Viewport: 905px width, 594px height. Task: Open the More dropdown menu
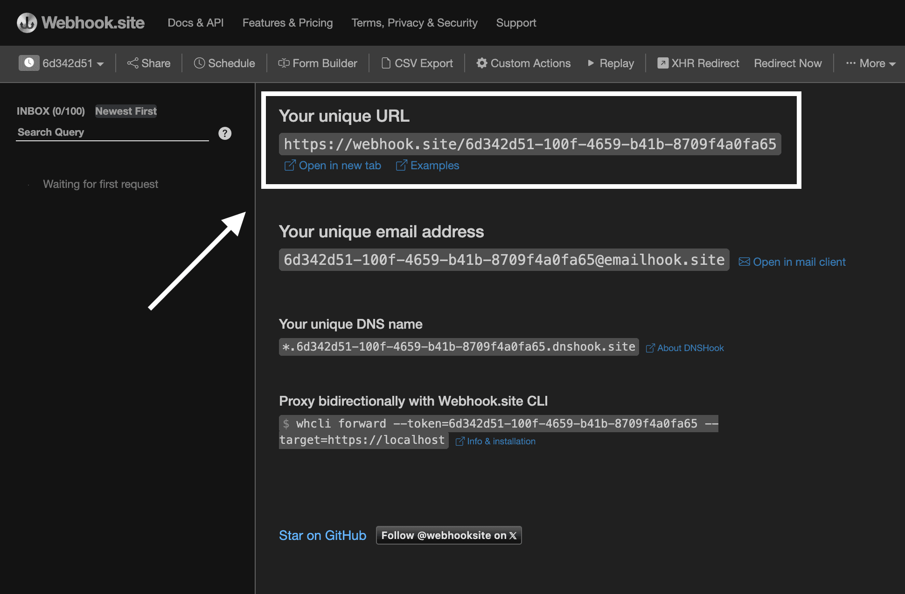[x=870, y=63]
